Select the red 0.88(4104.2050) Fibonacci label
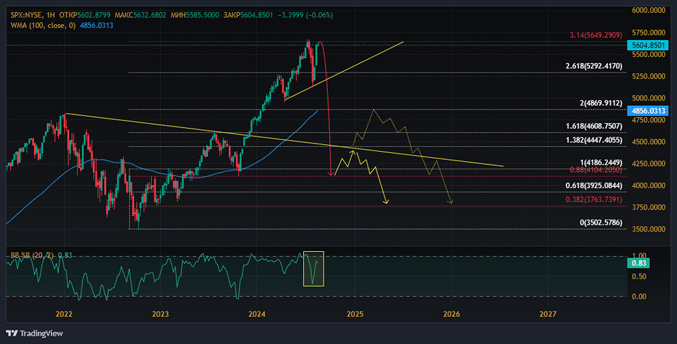This screenshot has width=677, height=344. 596,170
